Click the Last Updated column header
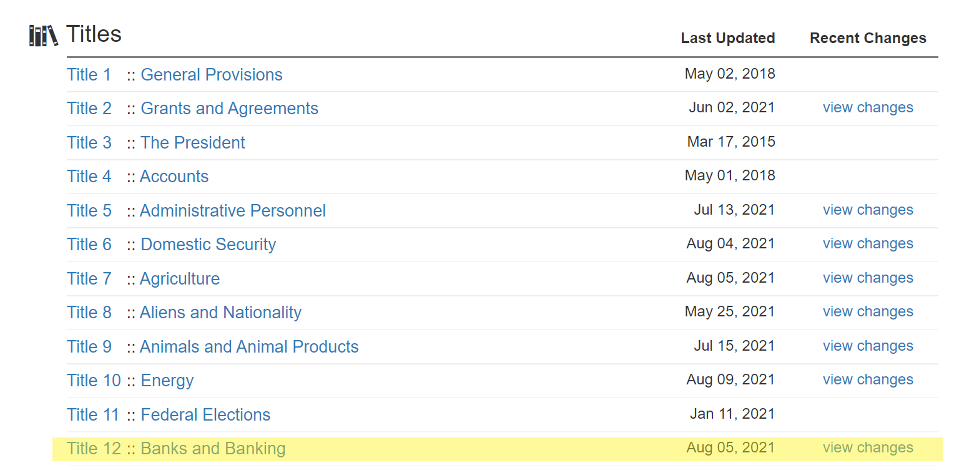The width and height of the screenshot is (954, 473). 728,38
